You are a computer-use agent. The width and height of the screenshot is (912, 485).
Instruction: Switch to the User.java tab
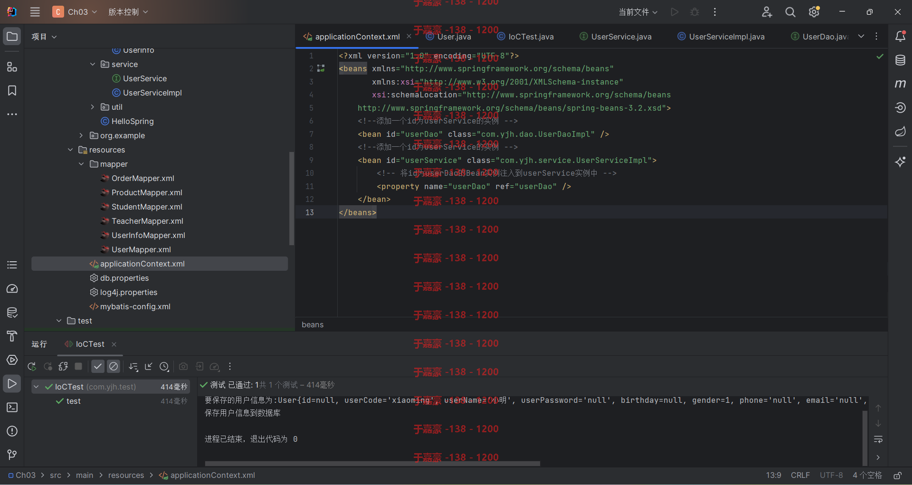point(448,37)
